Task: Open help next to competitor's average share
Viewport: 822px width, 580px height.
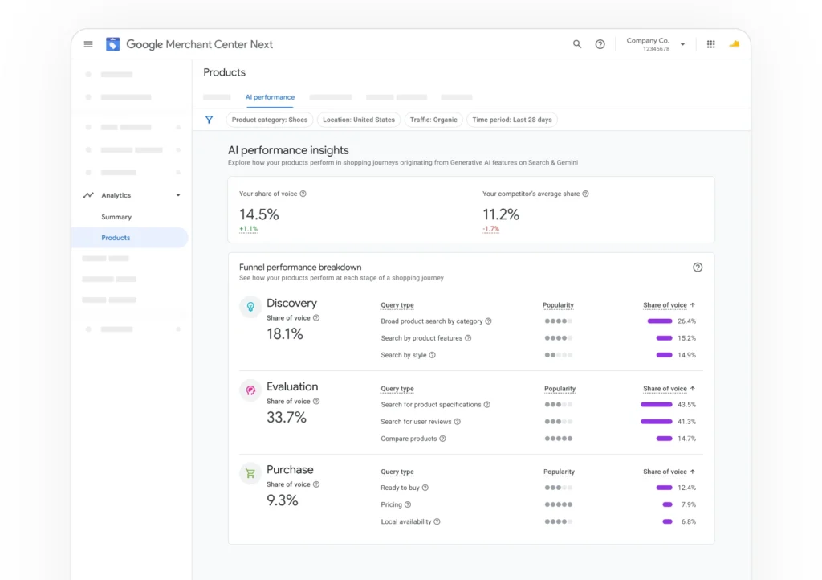Action: point(585,194)
